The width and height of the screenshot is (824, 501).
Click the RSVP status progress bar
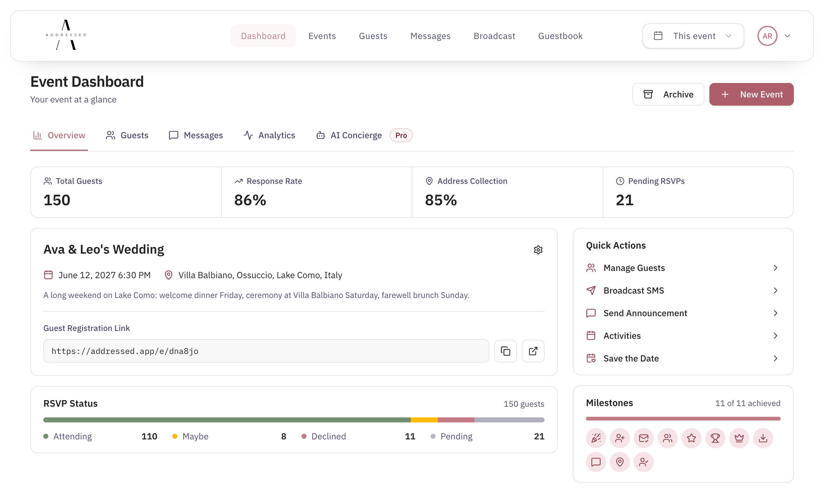tap(294, 420)
